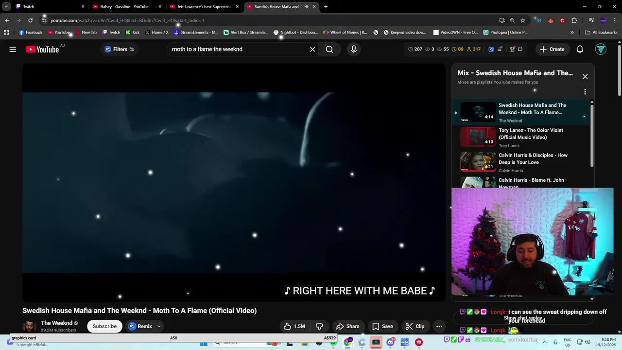Screen dimensions: 622x350
Task: Dislike the Moth To A Flame video
Action: [x=319, y=326]
